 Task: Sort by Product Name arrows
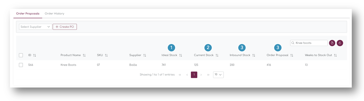pyautogui.click(x=84, y=55)
